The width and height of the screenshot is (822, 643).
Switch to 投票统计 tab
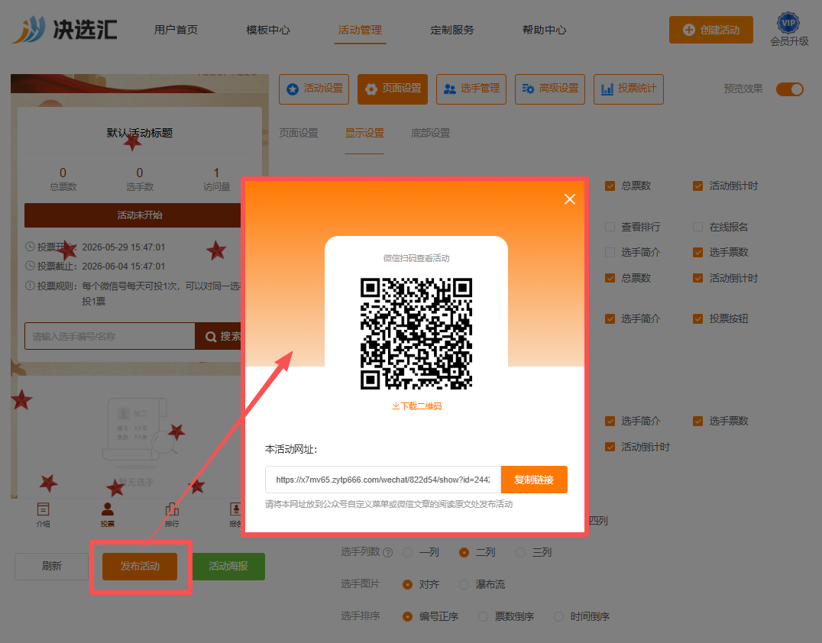pos(629,89)
